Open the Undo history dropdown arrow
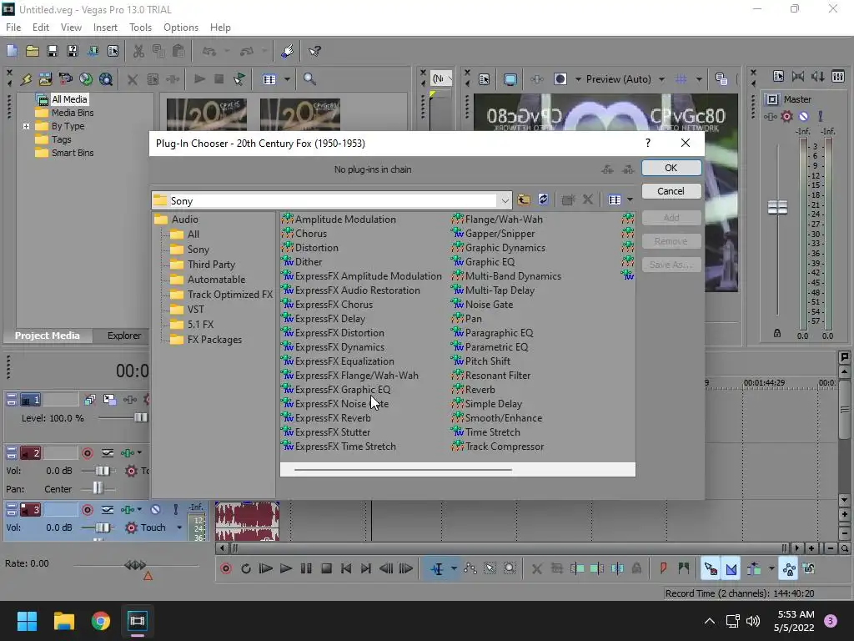The height and width of the screenshot is (641, 854). [227, 51]
